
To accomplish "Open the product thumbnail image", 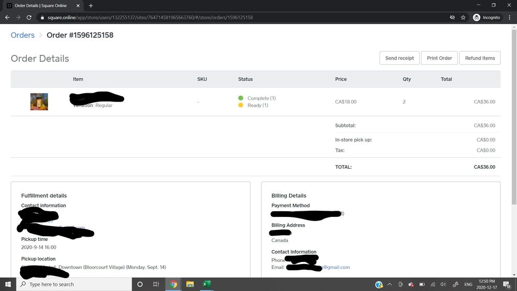I will click(39, 101).
